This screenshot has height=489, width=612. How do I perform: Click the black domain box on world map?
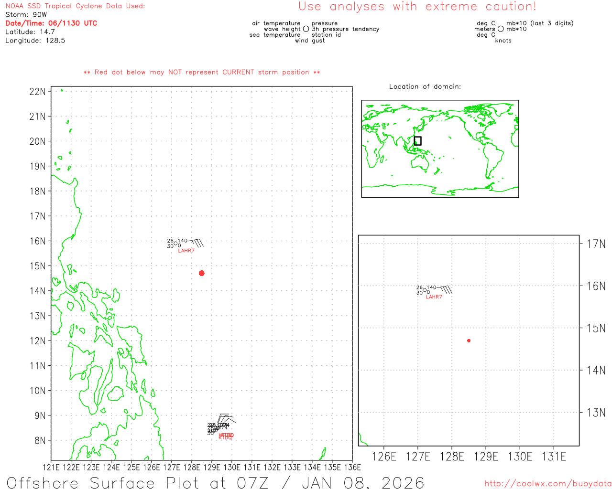417,141
